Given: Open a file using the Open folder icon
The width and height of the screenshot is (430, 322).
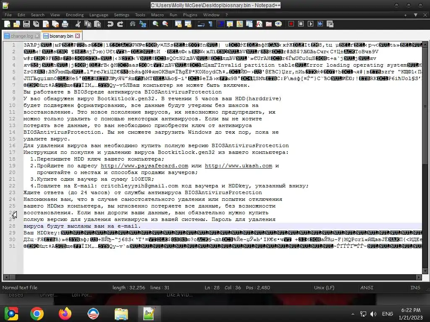Looking at the screenshot, I should pos(17,24).
